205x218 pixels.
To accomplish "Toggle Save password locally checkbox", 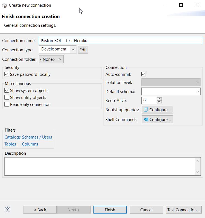I will point(7,74).
